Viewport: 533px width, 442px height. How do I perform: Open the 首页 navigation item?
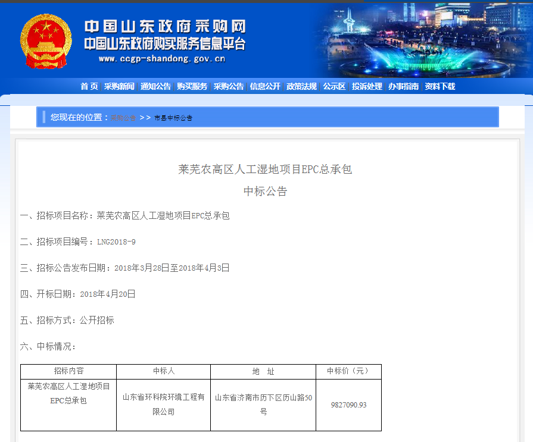(89, 87)
